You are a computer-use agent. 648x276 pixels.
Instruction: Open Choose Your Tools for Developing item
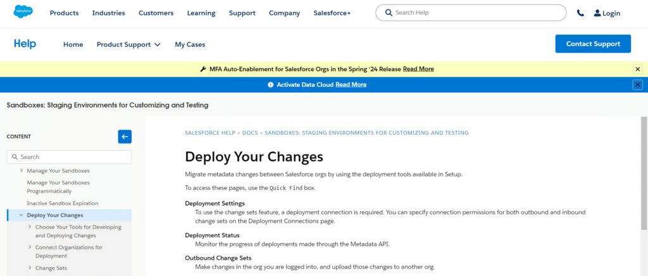[x=78, y=232]
